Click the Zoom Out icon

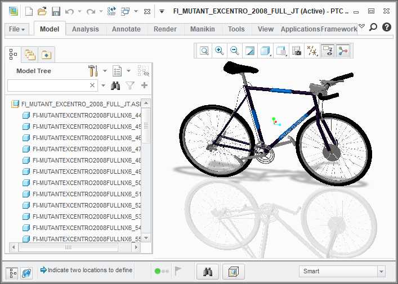coord(234,51)
